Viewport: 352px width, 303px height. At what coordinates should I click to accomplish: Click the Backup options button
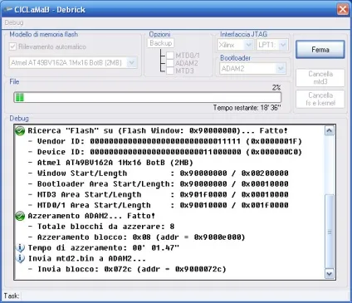click(x=161, y=43)
